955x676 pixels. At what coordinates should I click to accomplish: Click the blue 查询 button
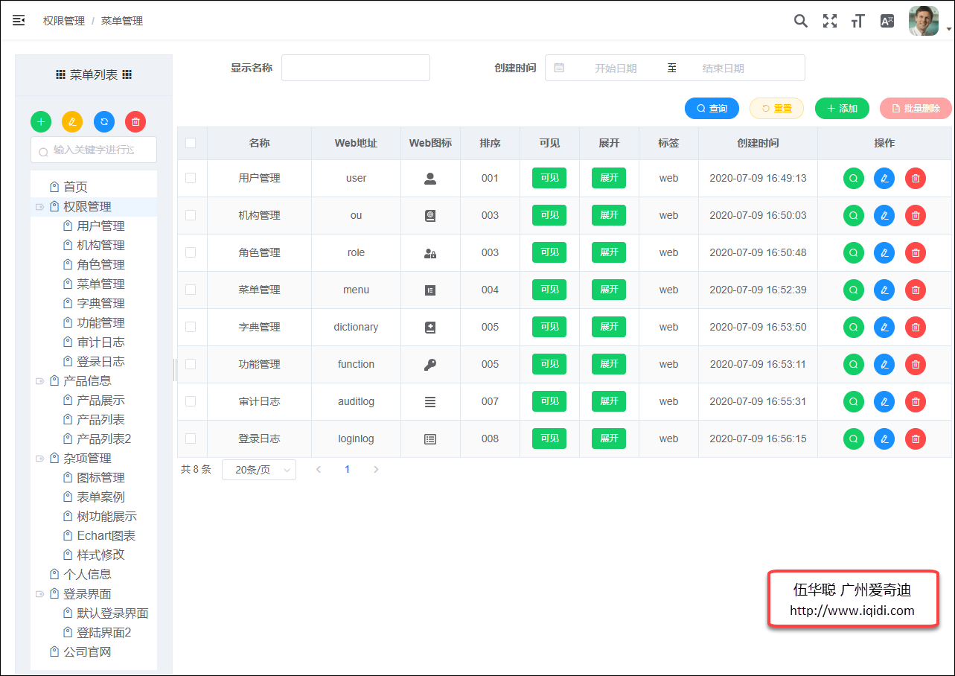(x=712, y=109)
